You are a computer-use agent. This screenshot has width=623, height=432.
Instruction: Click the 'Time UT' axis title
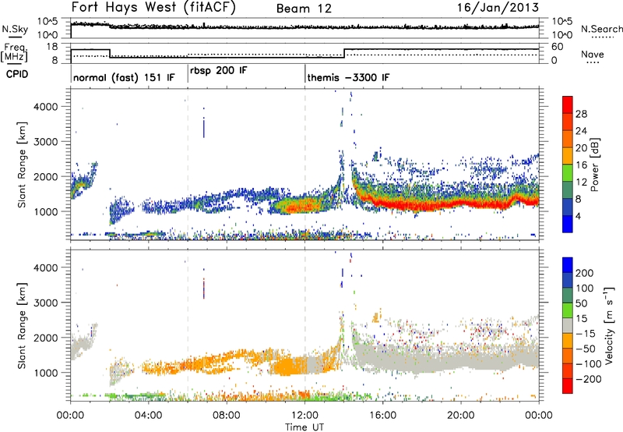click(304, 427)
